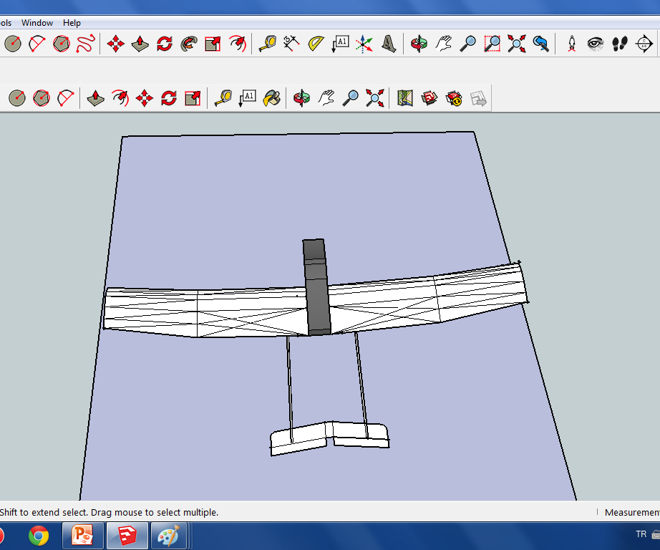This screenshot has height=550, width=660.
Task: Open the Help menu
Action: pos(72,23)
